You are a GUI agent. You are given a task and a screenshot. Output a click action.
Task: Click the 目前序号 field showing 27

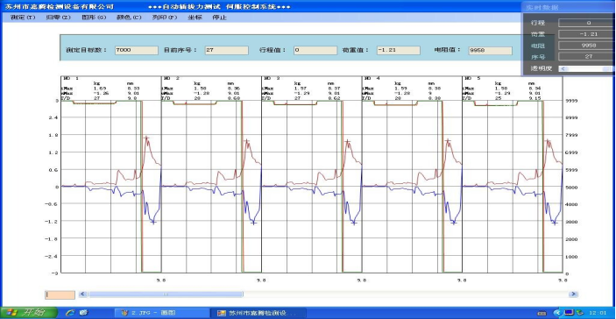coord(227,50)
